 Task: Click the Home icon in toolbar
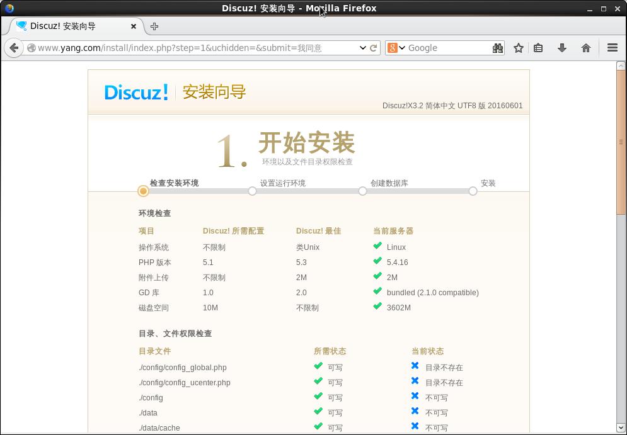click(586, 47)
